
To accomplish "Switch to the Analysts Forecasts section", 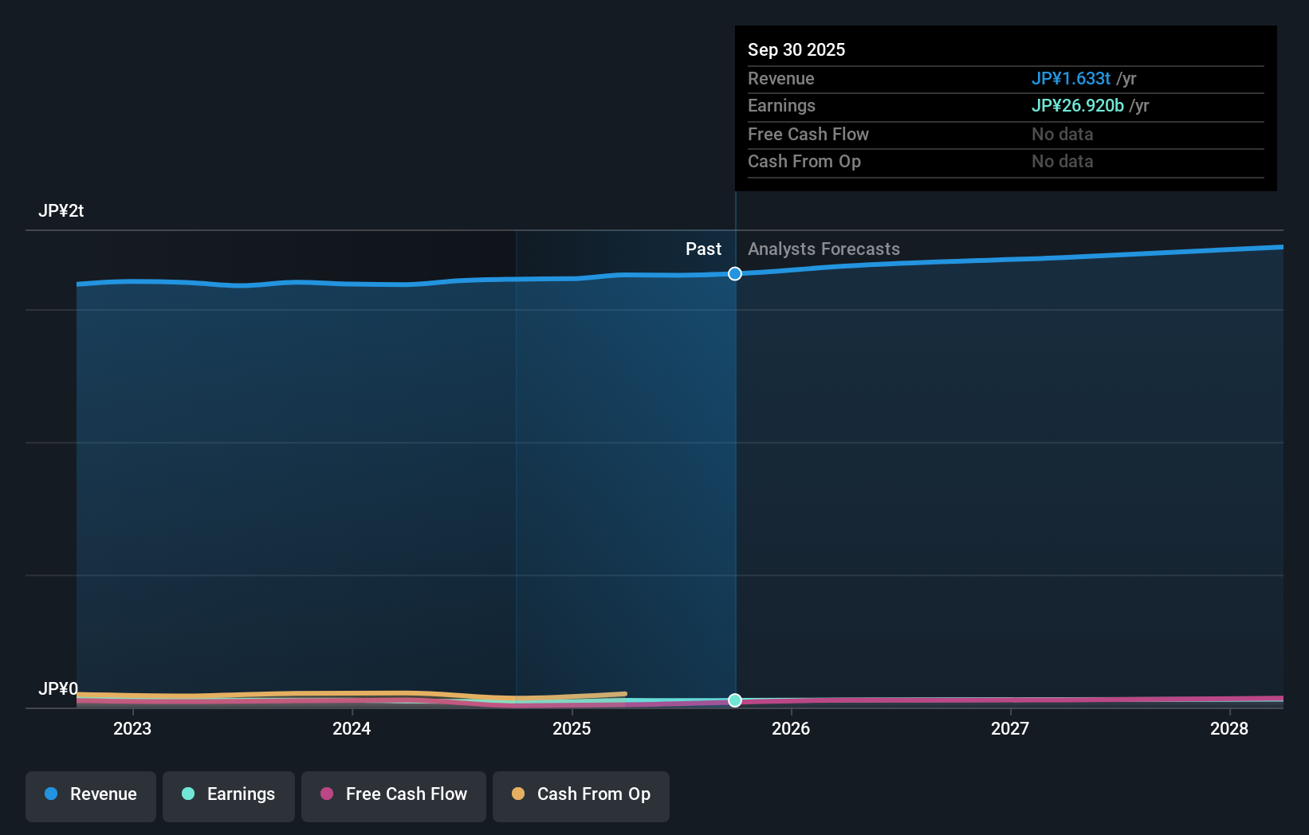I will 824,249.
